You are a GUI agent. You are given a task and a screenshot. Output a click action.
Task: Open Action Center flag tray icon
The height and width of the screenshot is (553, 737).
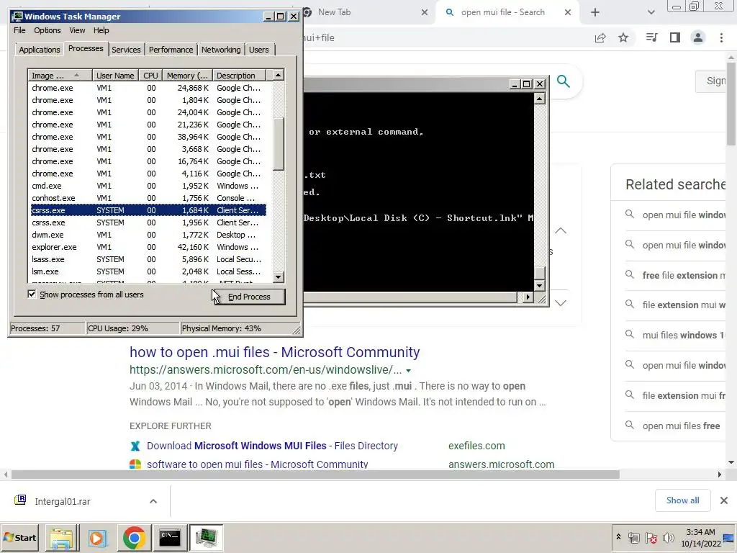point(651,538)
